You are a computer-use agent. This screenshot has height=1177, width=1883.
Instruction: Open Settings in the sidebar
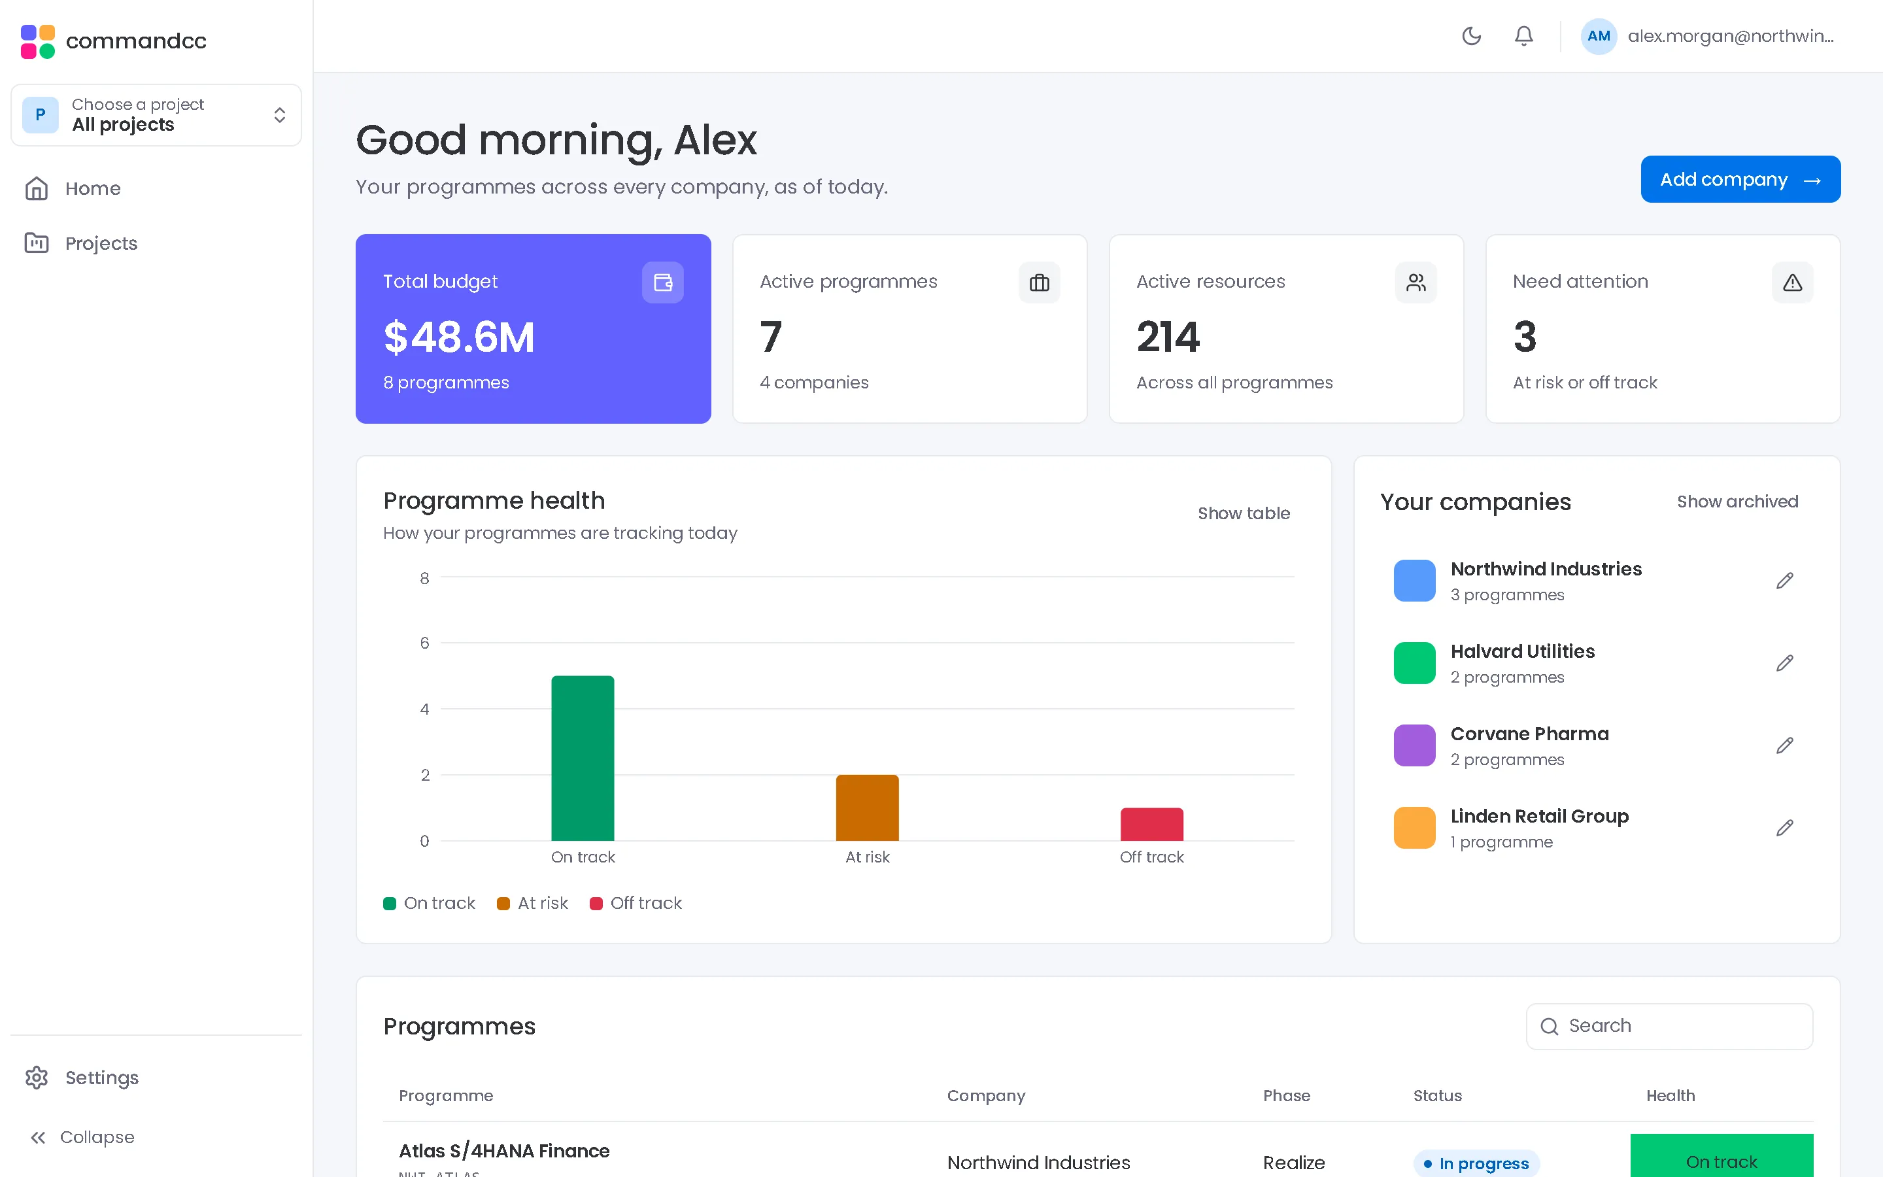156,1078
